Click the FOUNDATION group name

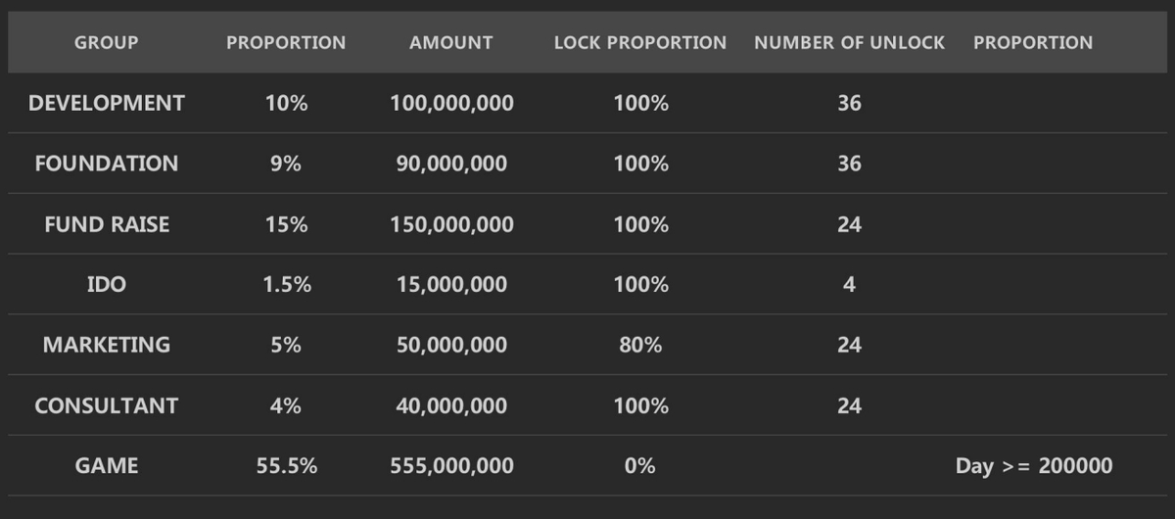tap(106, 164)
